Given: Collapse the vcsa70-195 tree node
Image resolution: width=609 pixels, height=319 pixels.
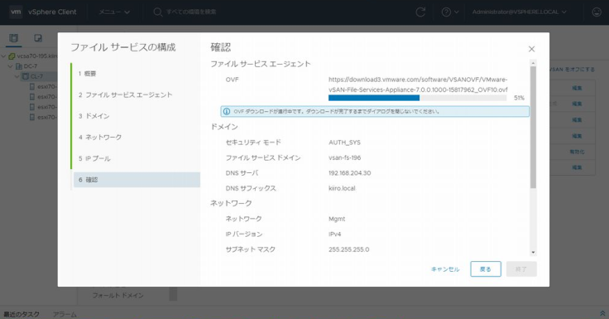Looking at the screenshot, I should pyautogui.click(x=3, y=56).
